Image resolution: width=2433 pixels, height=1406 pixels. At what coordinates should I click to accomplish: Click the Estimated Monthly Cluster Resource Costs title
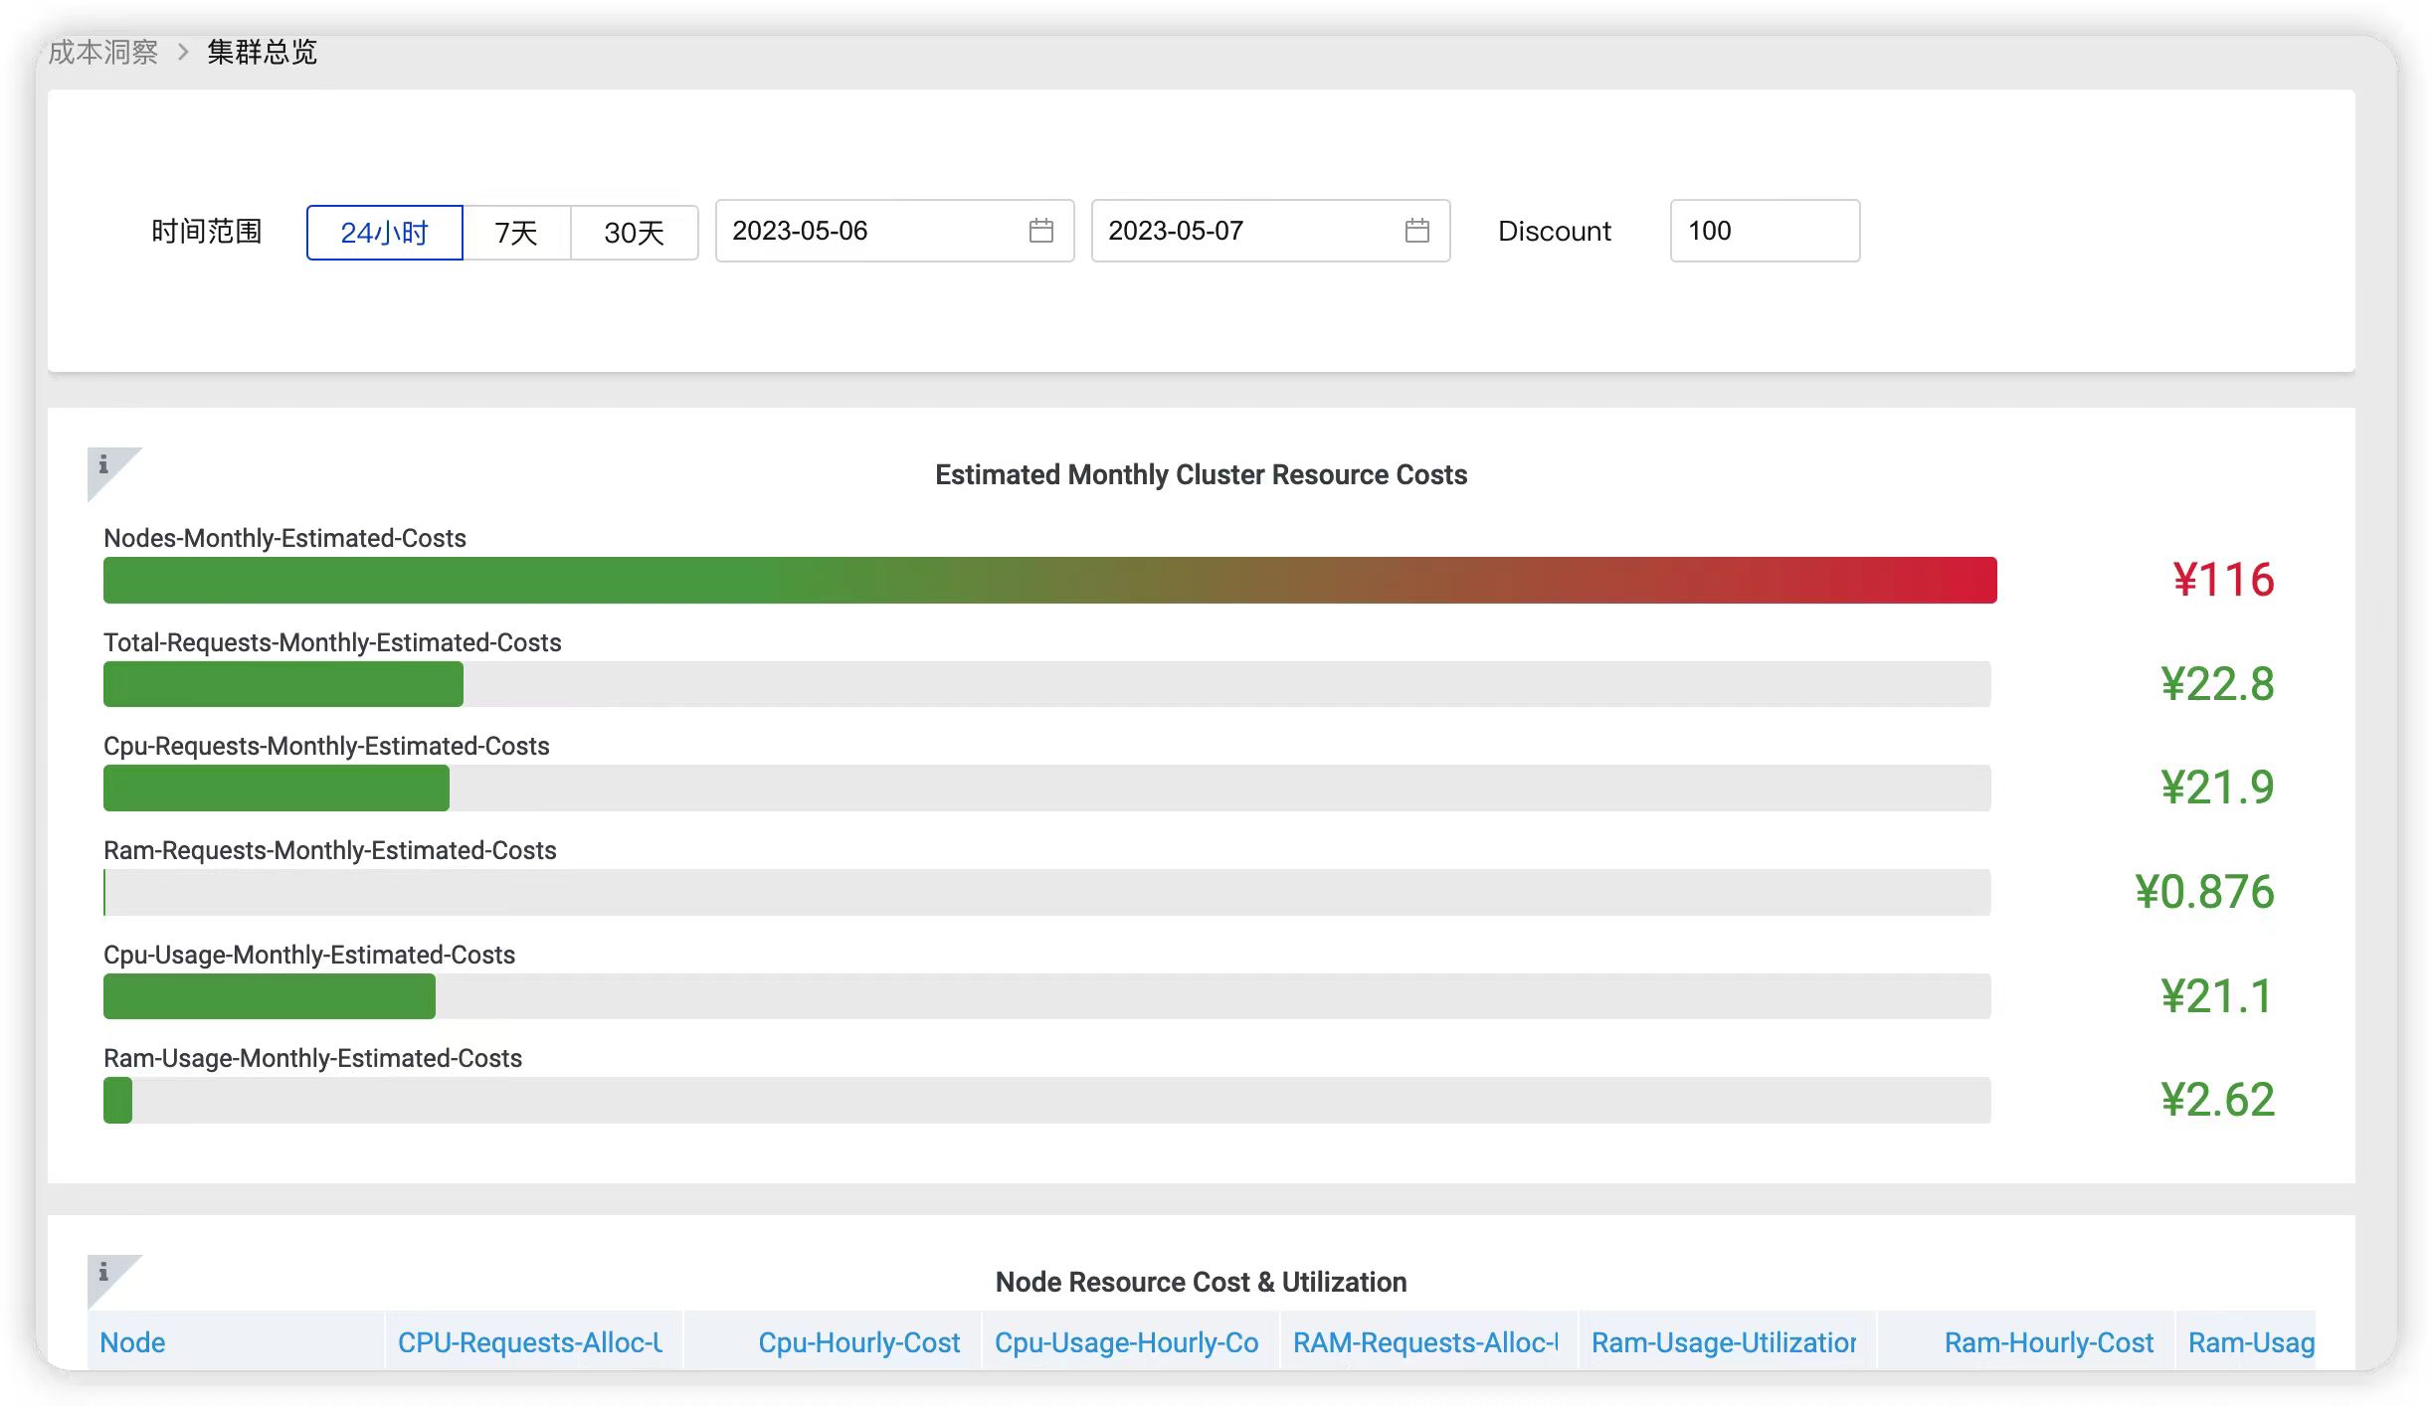[x=1201, y=475]
